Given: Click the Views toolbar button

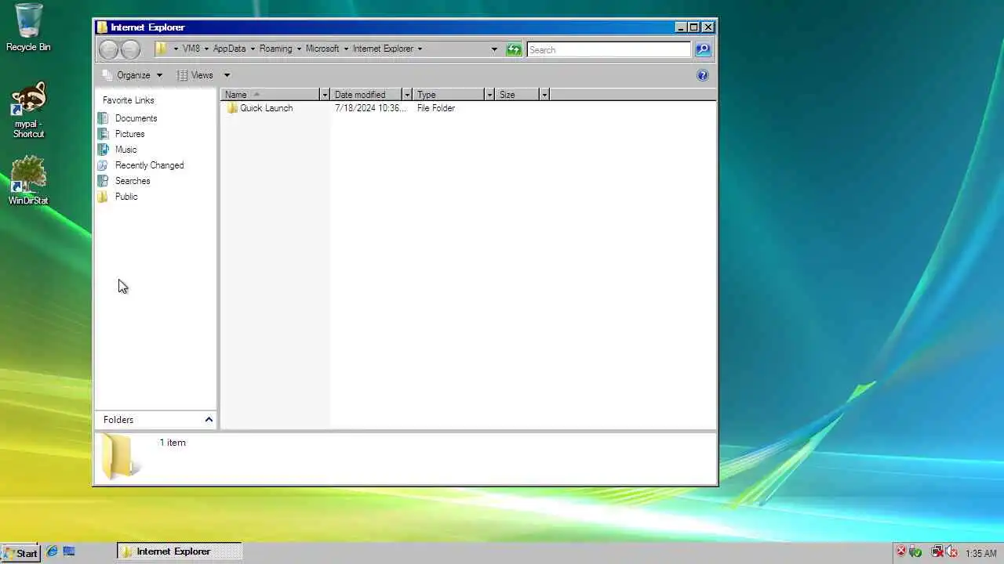Looking at the screenshot, I should [x=195, y=75].
